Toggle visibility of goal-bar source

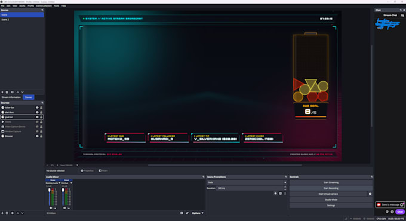click(37, 117)
